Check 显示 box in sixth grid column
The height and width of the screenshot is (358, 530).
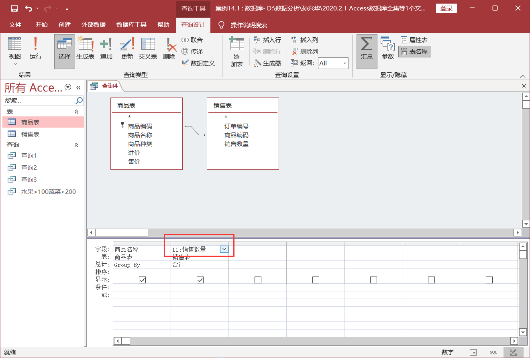point(431,280)
